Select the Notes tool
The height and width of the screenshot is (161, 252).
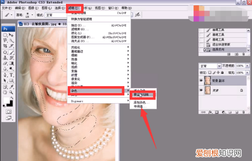click(5, 87)
